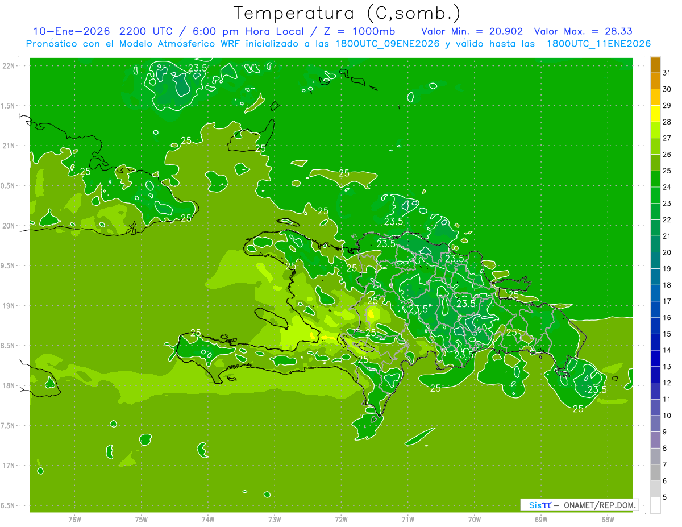Click the legend value 31
The width and height of the screenshot is (682, 527).
pos(667,73)
